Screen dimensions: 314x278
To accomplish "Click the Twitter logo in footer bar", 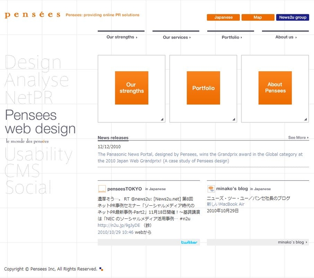I will click(x=189, y=242).
